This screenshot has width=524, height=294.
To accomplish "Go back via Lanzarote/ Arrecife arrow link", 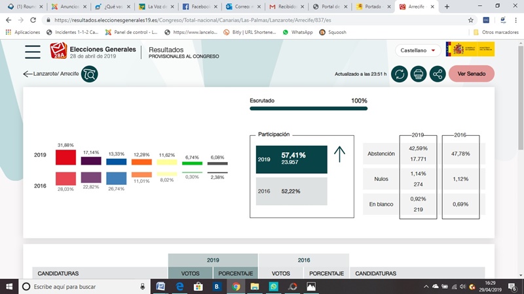I will tap(50, 74).
